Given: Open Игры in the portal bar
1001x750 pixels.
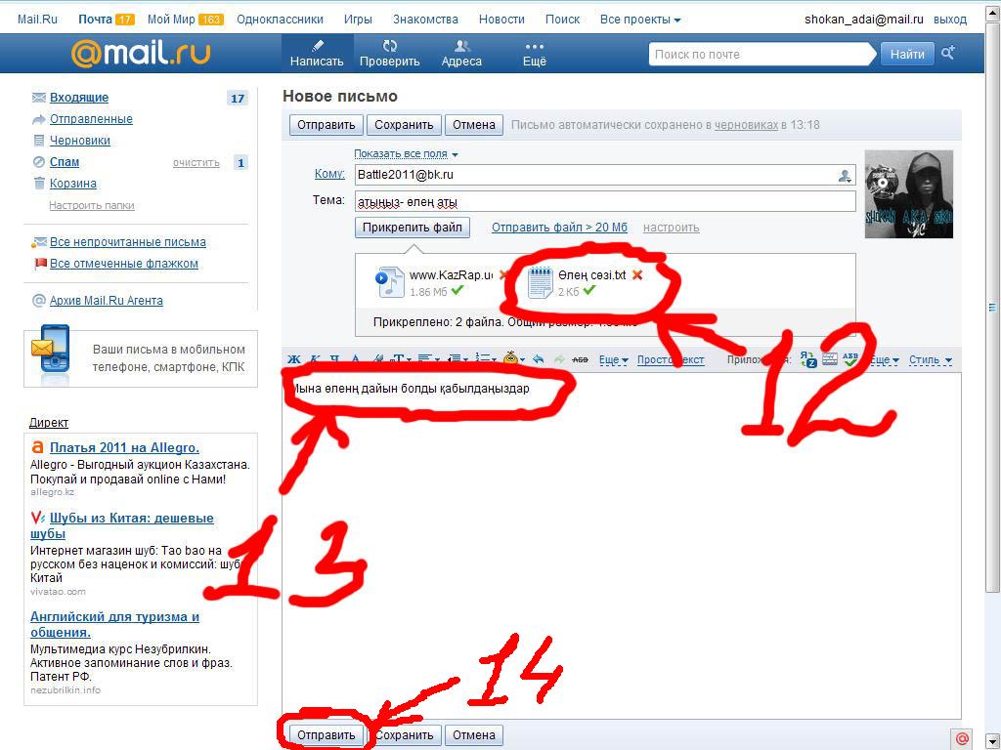Looking at the screenshot, I should tap(358, 20).
